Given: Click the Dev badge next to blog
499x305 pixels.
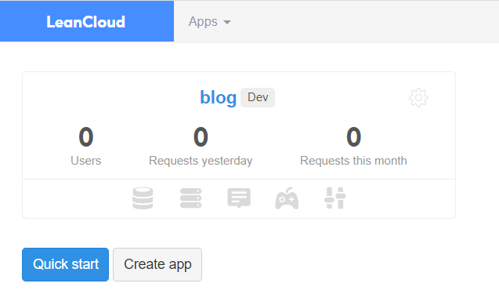Looking at the screenshot, I should point(258,97).
